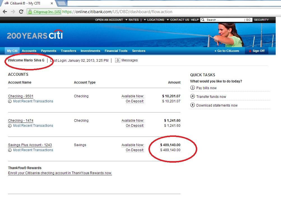Reload the page with the refresh icon
The width and height of the screenshot is (281, 212).
21,12
